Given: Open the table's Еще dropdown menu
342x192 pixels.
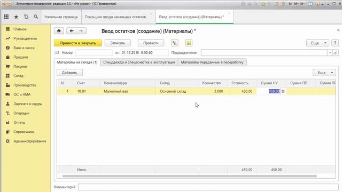Looking at the screenshot, I should tap(324, 73).
